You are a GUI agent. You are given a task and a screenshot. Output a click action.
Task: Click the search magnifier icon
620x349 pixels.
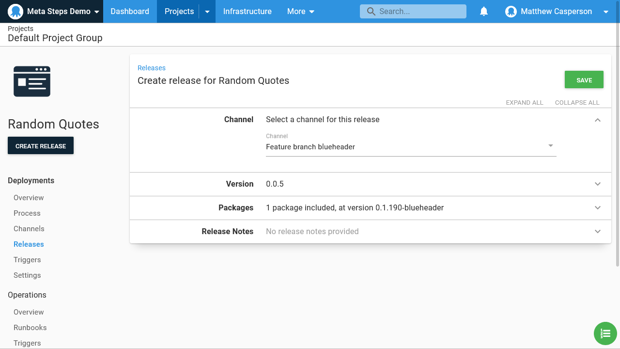(x=371, y=12)
